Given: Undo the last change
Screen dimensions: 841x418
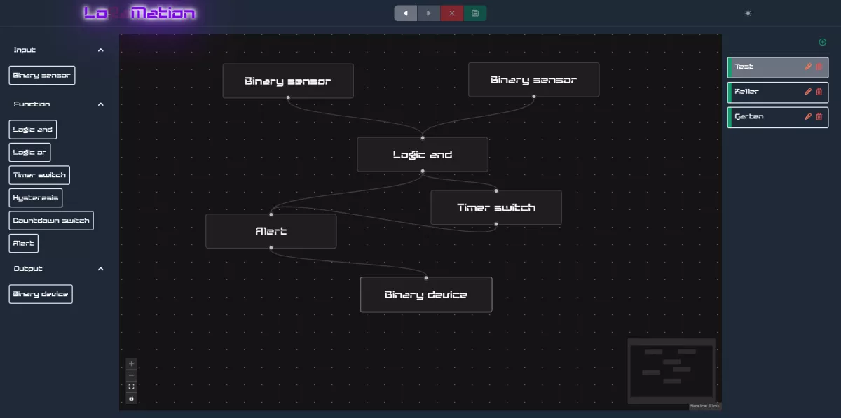Looking at the screenshot, I should [x=405, y=13].
